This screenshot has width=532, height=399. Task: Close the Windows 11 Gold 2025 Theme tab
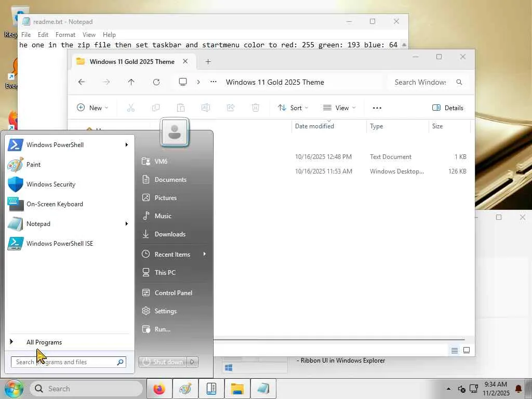click(185, 61)
